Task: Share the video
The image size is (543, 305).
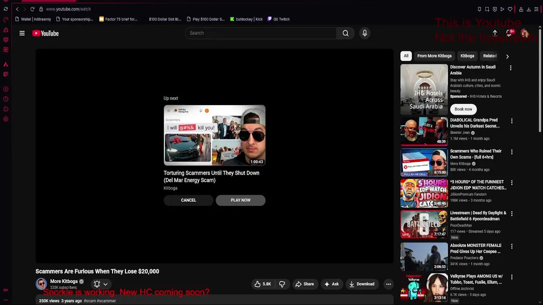Action: pyautogui.click(x=305, y=284)
